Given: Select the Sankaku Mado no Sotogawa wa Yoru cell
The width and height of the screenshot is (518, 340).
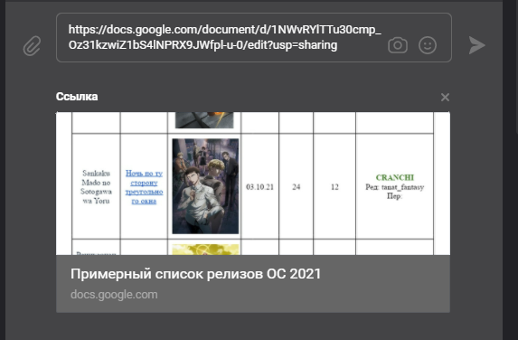Looking at the screenshot, I should (96, 186).
